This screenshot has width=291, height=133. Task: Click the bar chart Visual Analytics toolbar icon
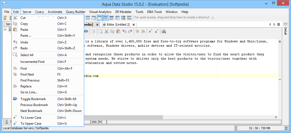point(129,18)
